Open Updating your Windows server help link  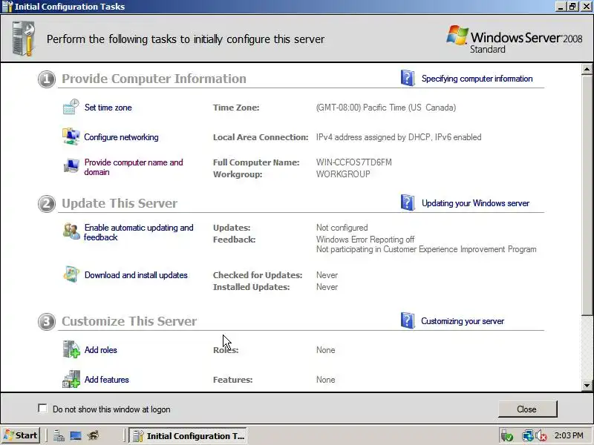475,203
